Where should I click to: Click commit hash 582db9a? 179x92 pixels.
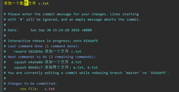coord(35,52)
